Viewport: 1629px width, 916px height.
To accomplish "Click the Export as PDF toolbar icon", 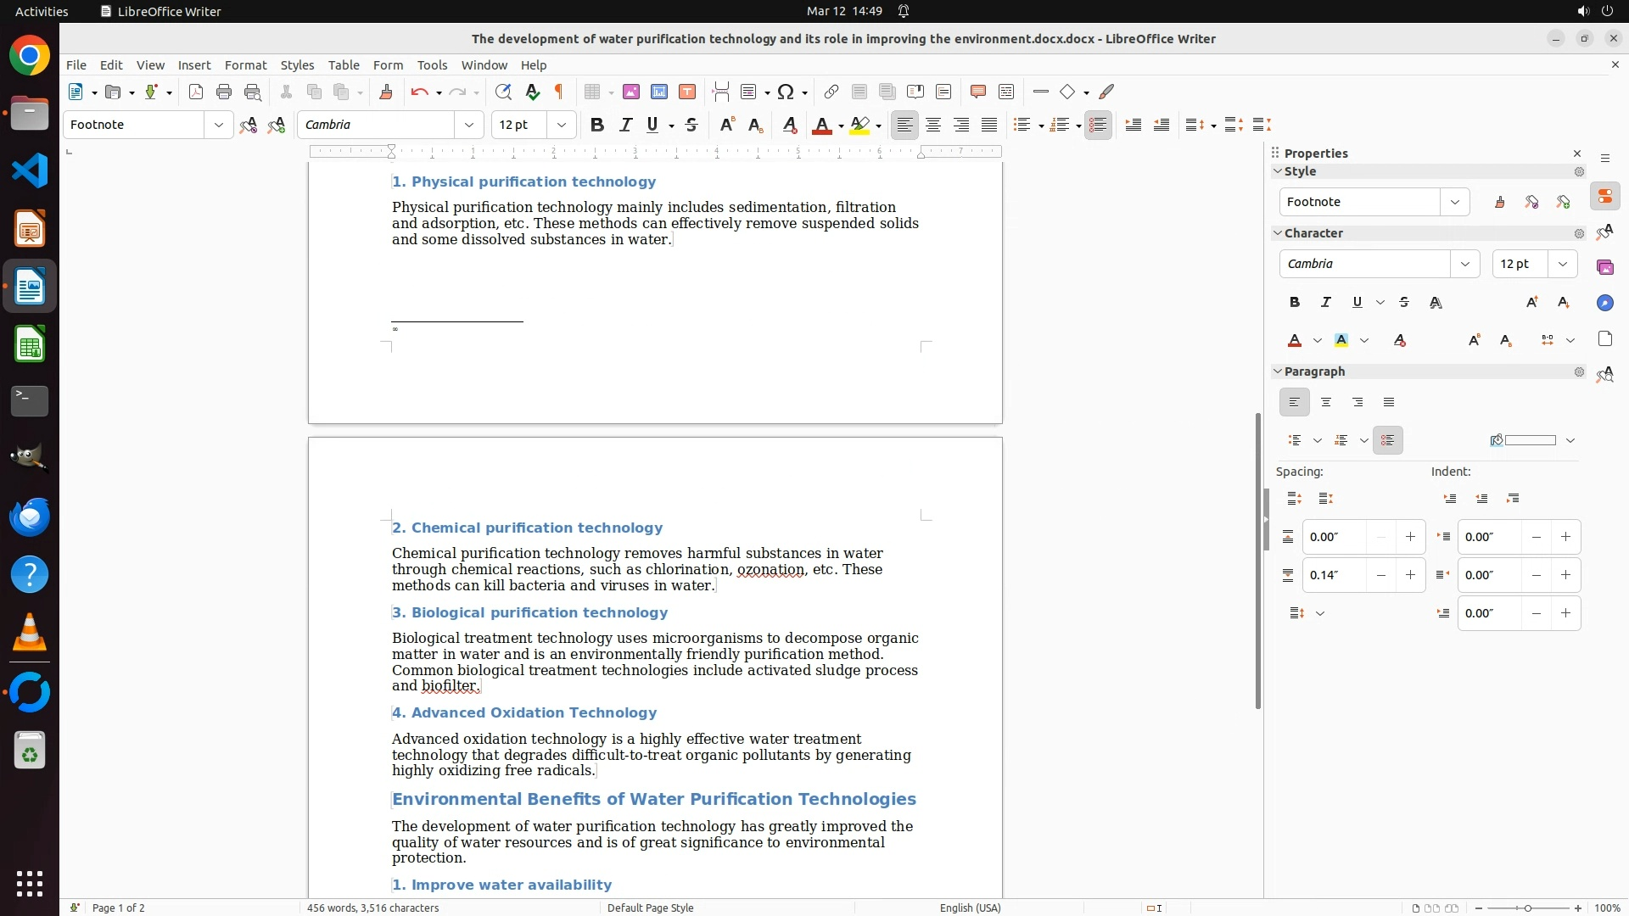I will tap(196, 92).
